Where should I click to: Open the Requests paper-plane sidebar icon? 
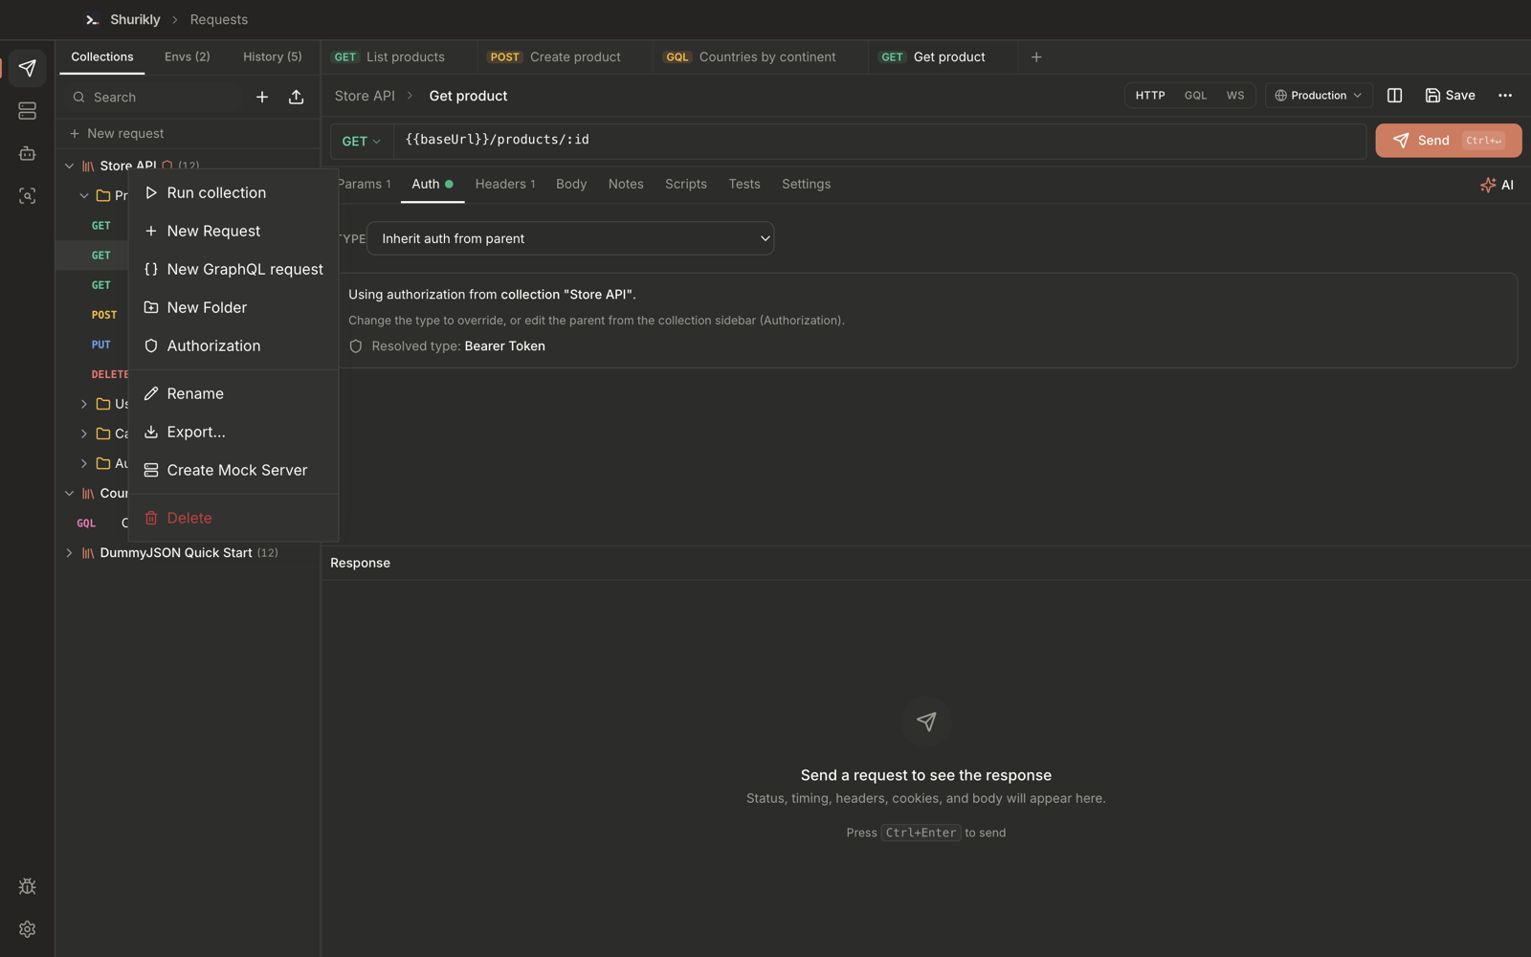[27, 68]
